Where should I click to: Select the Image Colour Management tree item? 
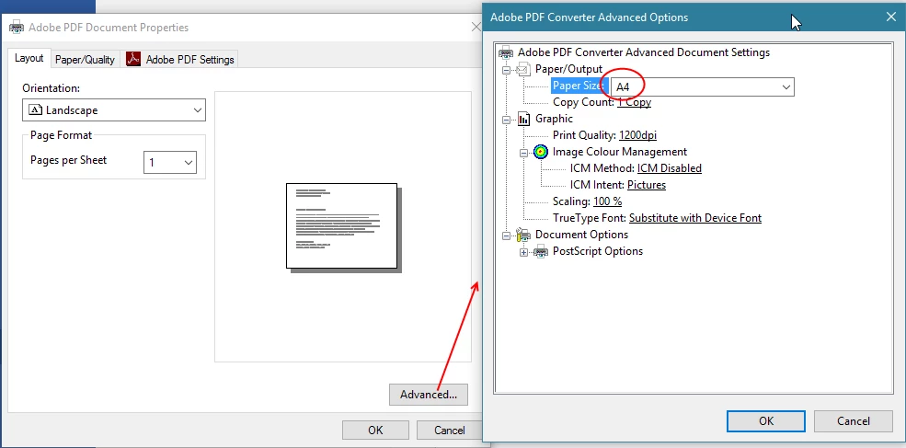(x=619, y=152)
